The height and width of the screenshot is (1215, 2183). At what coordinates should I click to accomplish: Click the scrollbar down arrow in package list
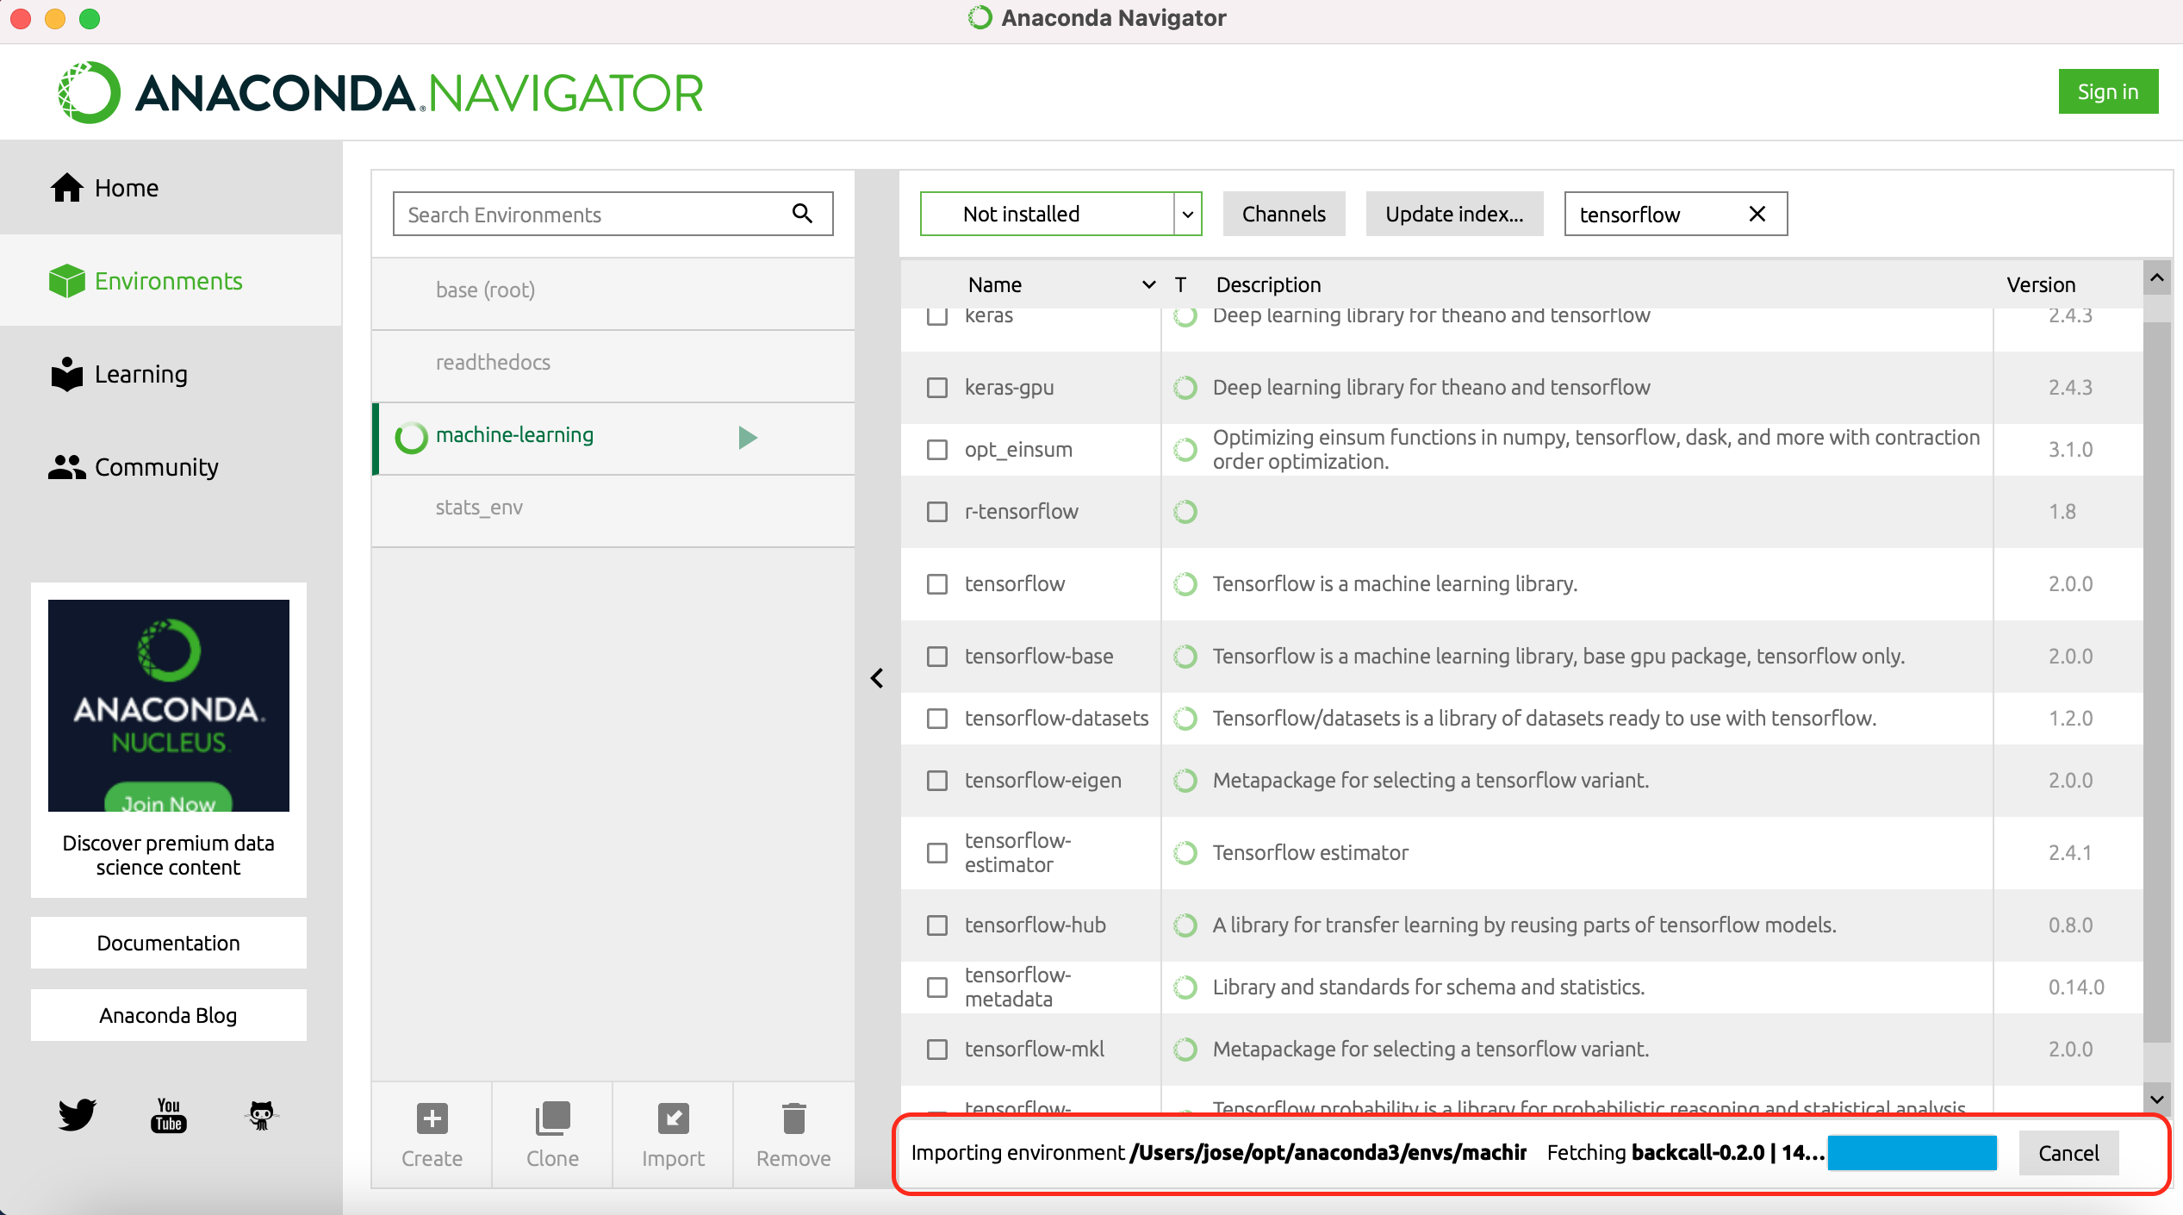click(2157, 1100)
